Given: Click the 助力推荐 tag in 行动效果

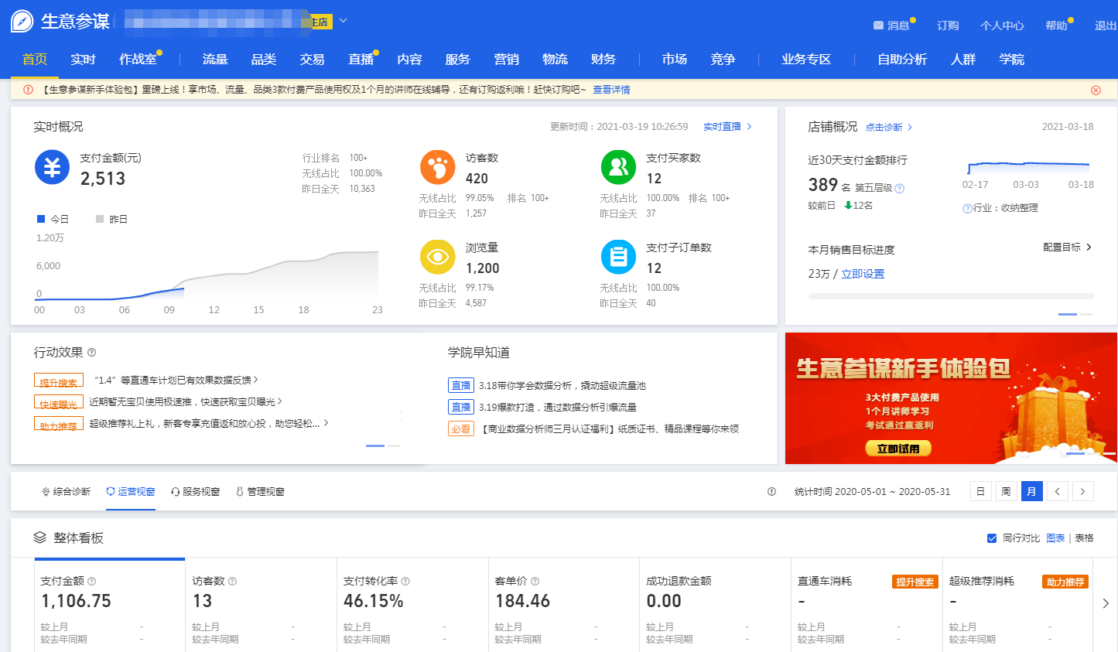Looking at the screenshot, I should coord(59,424).
